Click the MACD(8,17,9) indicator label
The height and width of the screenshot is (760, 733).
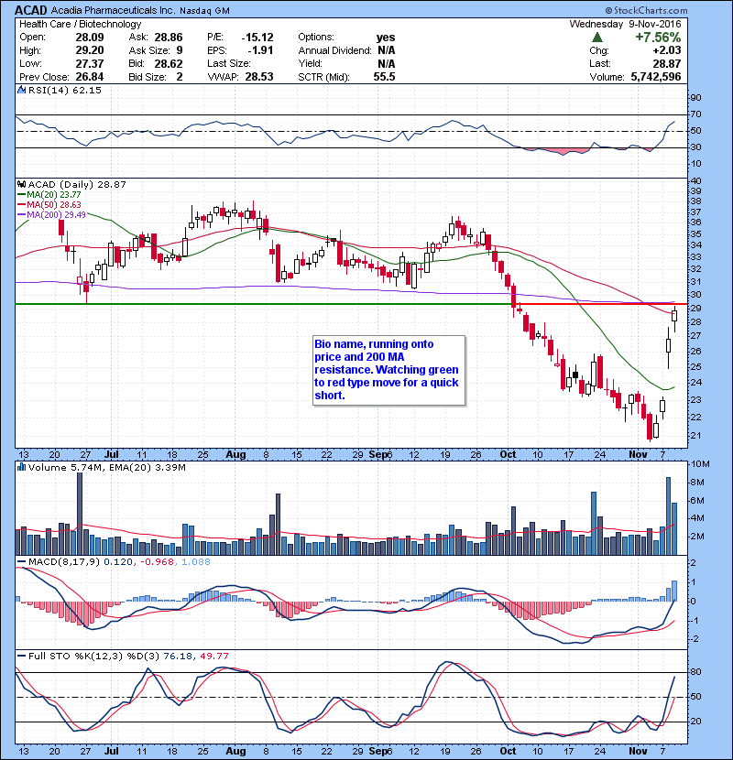point(64,561)
